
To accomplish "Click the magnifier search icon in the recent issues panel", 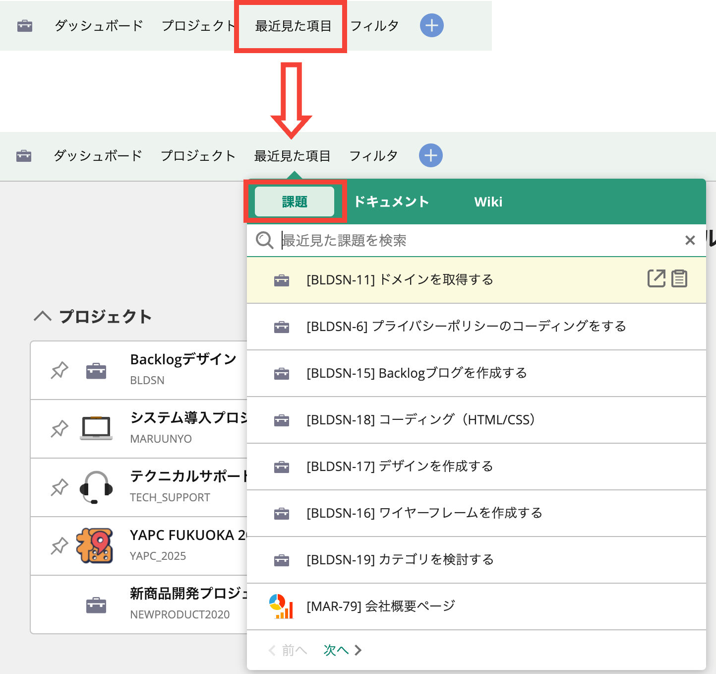I will pos(264,240).
